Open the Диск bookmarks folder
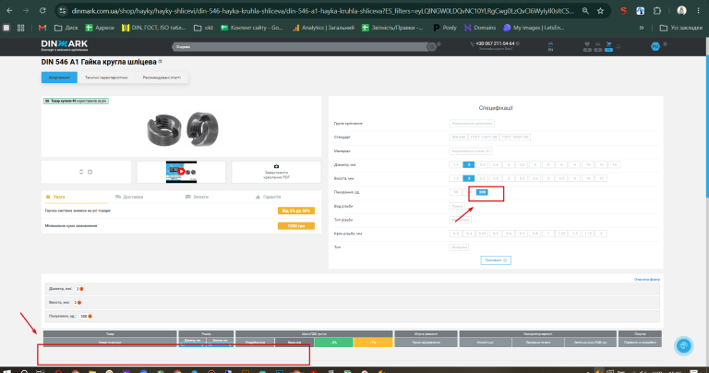Viewport: 709px width, 373px height. point(66,28)
